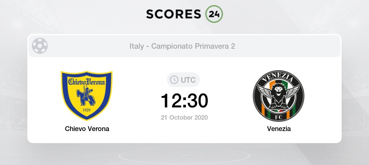Open the Italy - Campionato Primavera 2 league
This screenshot has height=165, width=369.
(x=182, y=46)
